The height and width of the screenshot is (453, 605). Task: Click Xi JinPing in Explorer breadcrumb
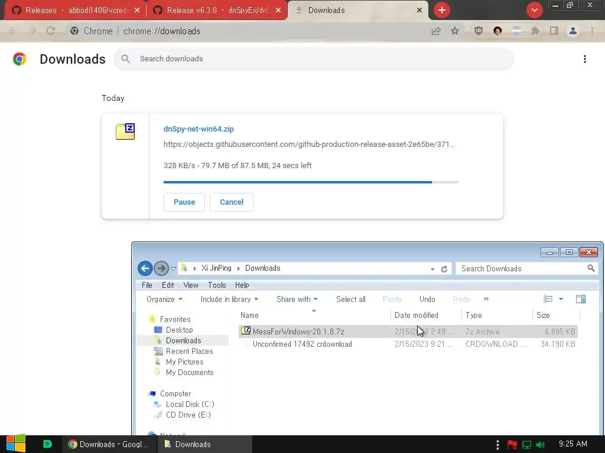(x=216, y=268)
